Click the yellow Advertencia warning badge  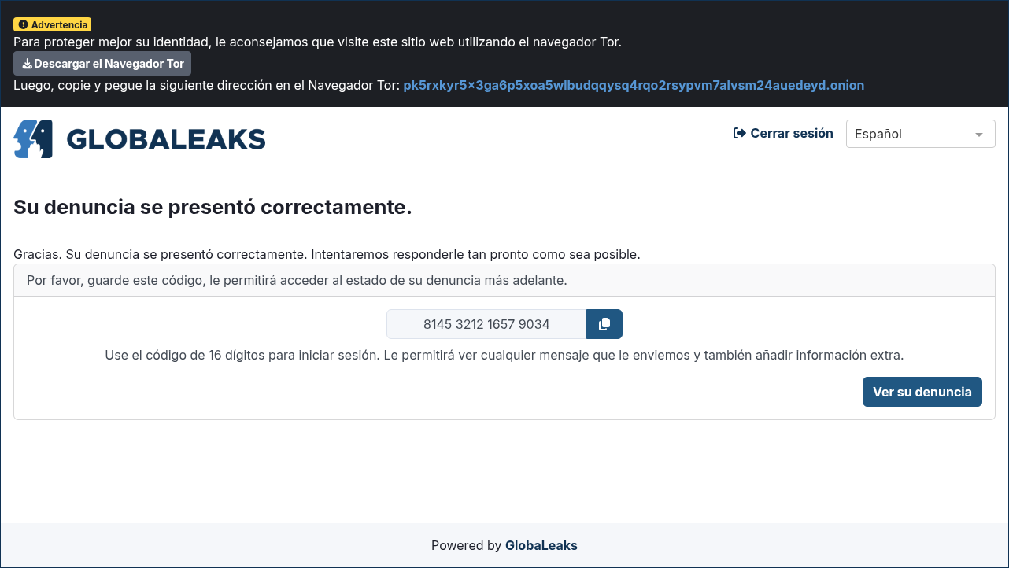[53, 25]
